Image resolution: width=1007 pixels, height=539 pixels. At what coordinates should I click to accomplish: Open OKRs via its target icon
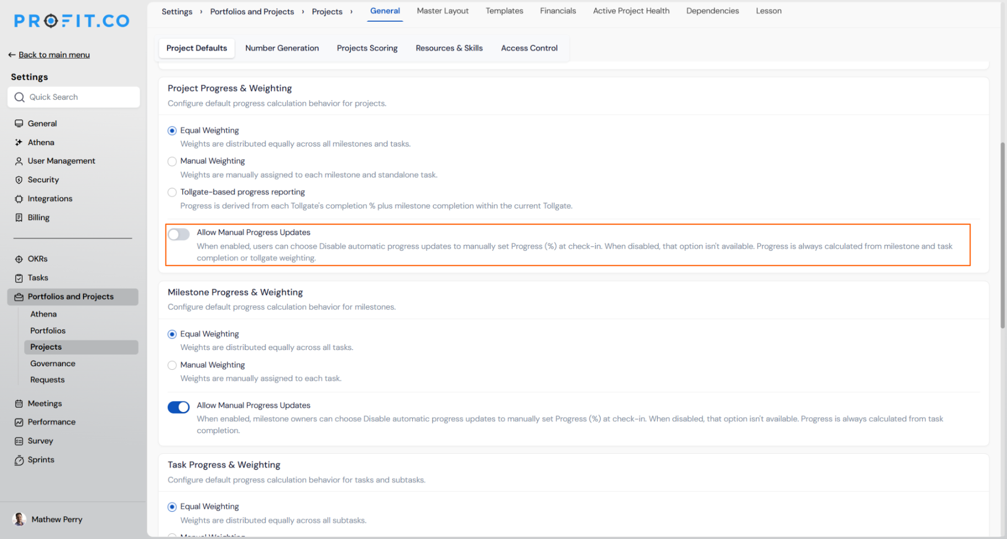coord(19,259)
